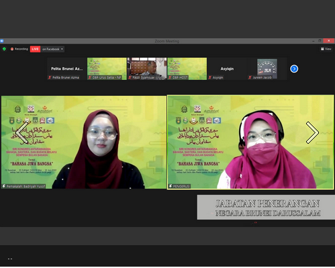Open the 'on Facebook' live stream dropdown
This screenshot has height=268, width=335.
point(52,49)
